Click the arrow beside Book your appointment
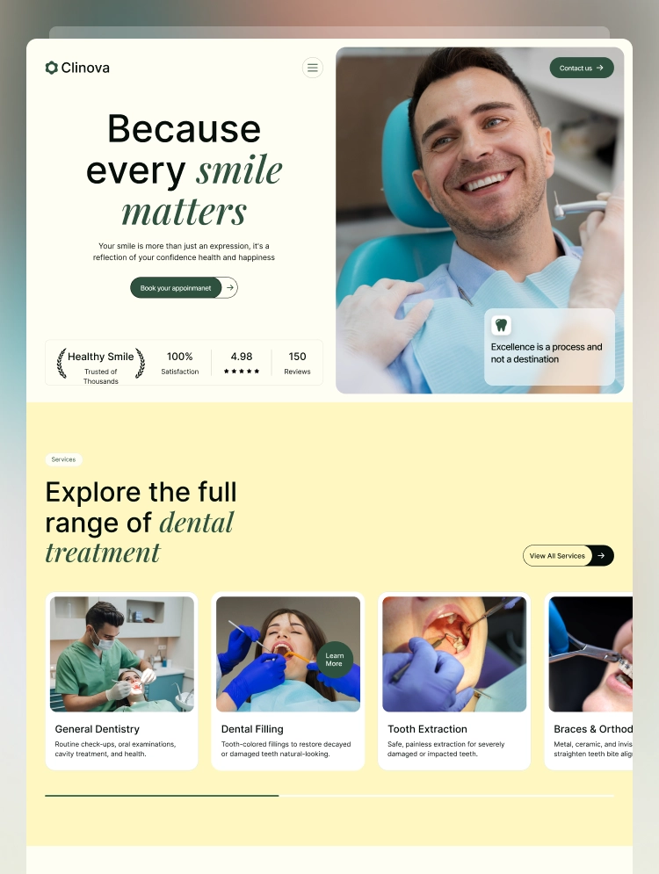This screenshot has height=874, width=659. (x=229, y=287)
